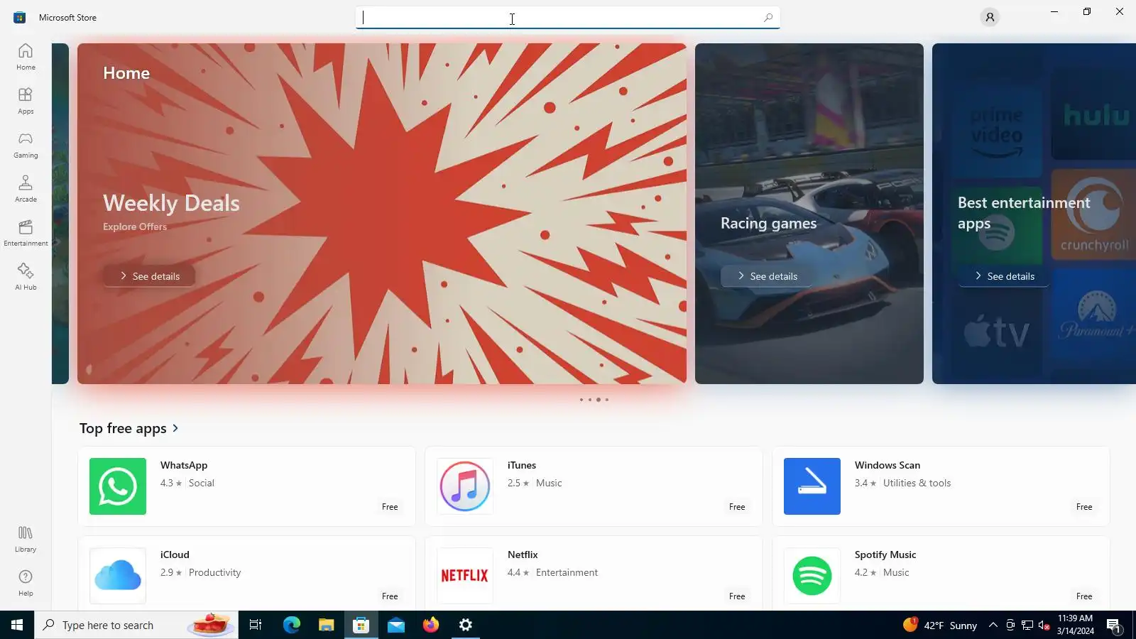
Task: Click the 'Top free apps' heading
Action: [x=123, y=428]
